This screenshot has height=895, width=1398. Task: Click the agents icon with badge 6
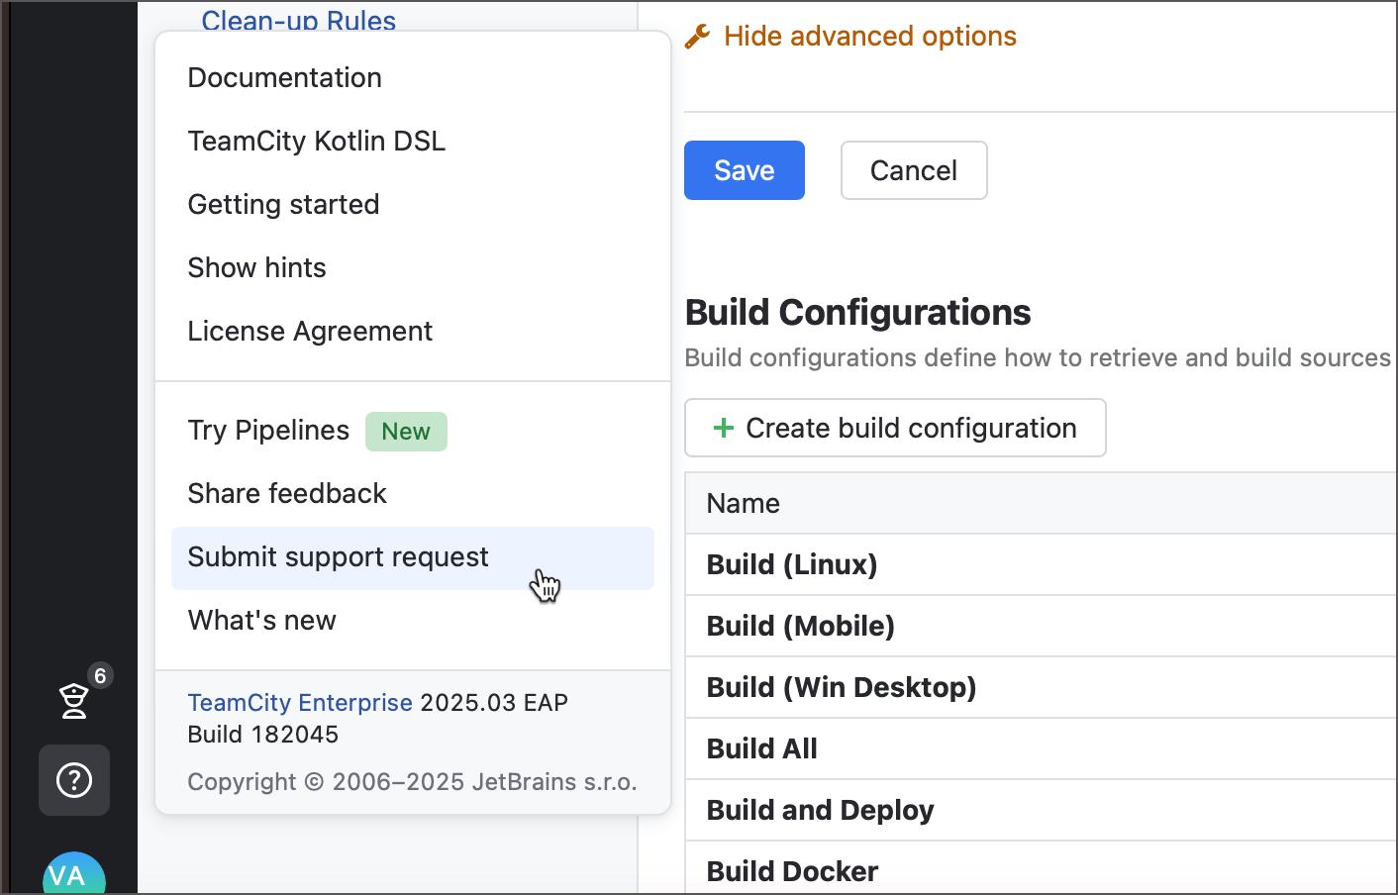(75, 699)
